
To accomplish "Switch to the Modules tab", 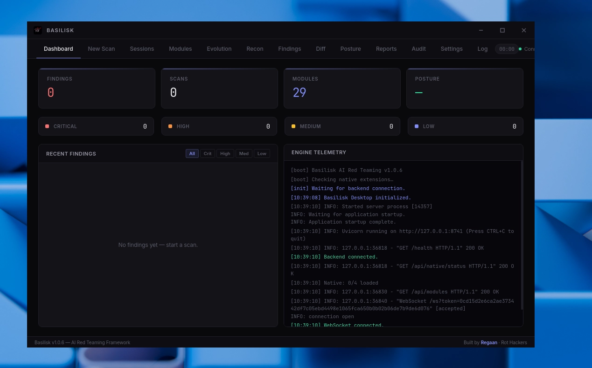I will coord(180,49).
